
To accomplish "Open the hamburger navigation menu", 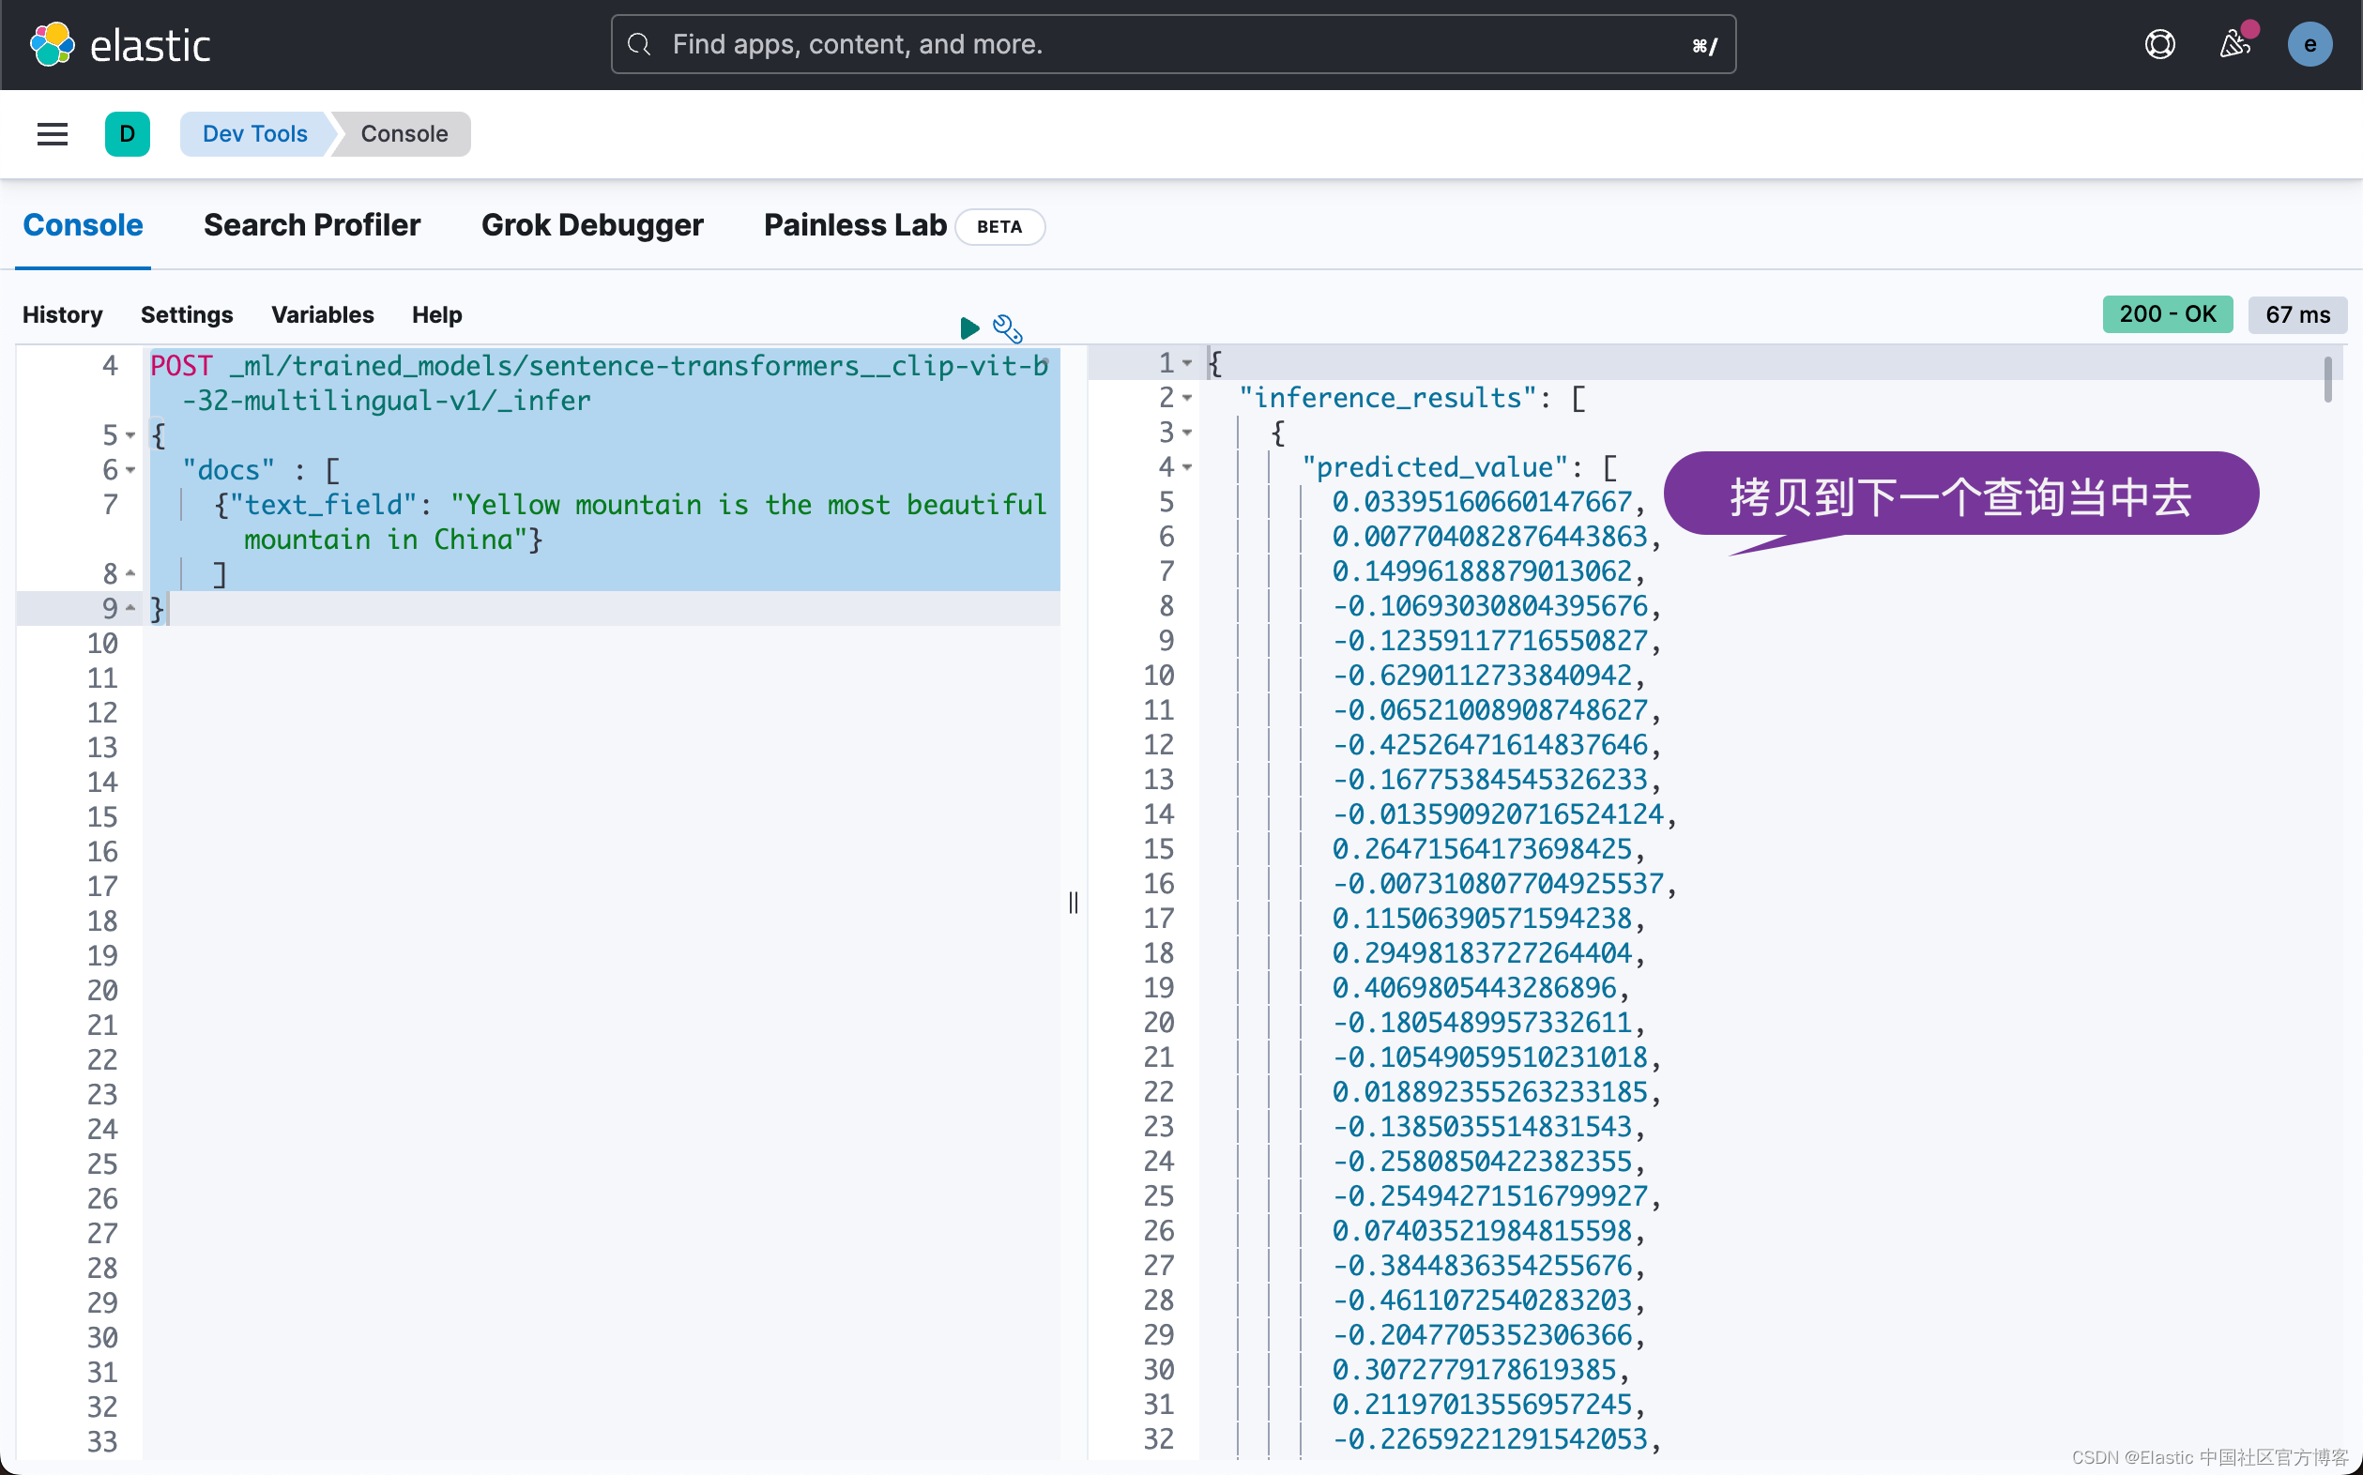I will (53, 133).
